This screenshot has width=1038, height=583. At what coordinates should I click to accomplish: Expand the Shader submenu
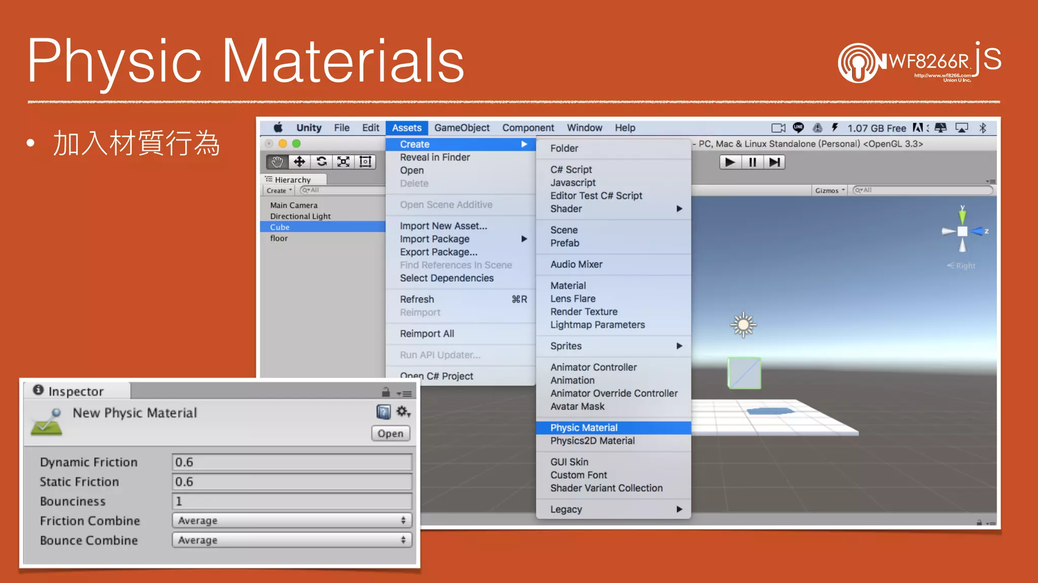click(614, 209)
